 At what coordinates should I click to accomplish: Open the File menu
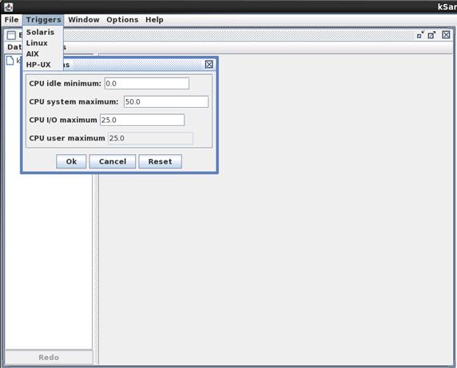12,20
